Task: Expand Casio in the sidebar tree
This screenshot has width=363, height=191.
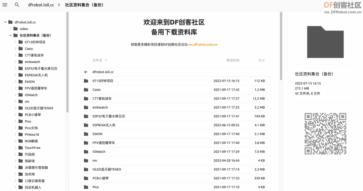Action: (x=15, y=49)
